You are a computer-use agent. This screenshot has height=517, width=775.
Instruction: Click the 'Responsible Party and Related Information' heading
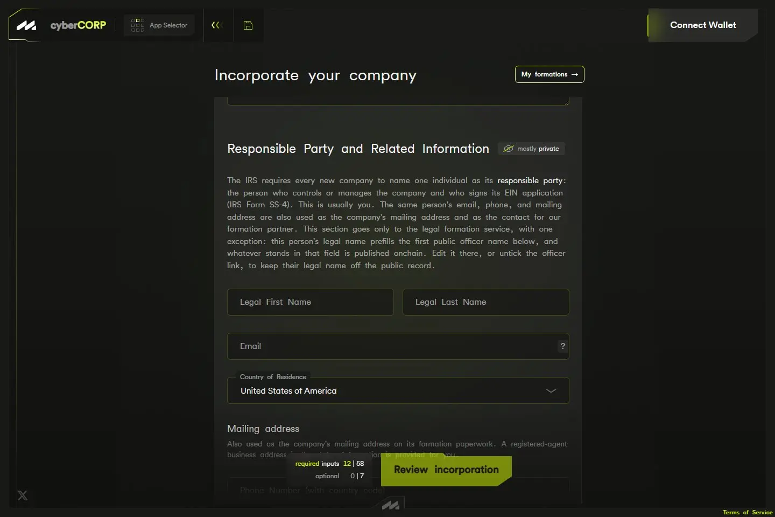pos(358,149)
